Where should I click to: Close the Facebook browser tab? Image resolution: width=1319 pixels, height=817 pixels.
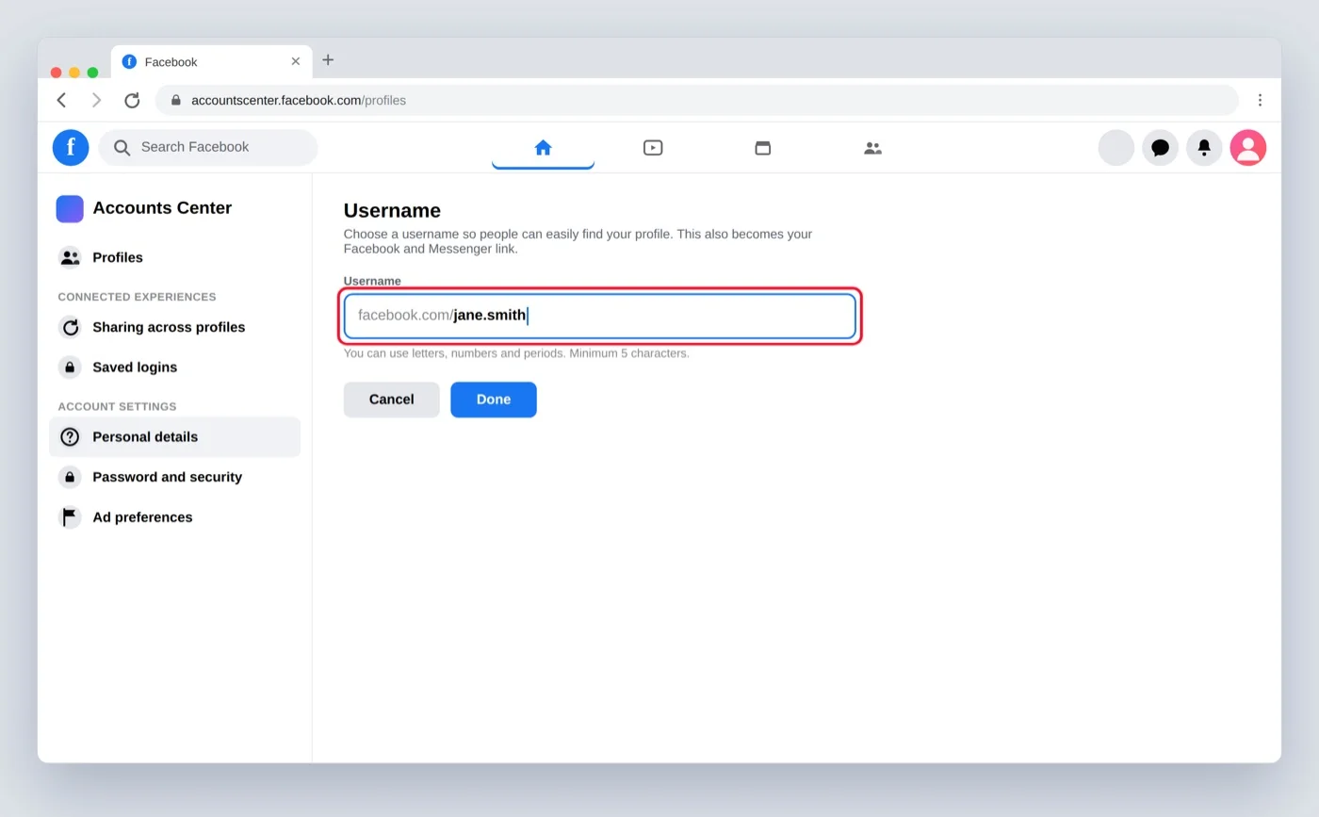(295, 61)
